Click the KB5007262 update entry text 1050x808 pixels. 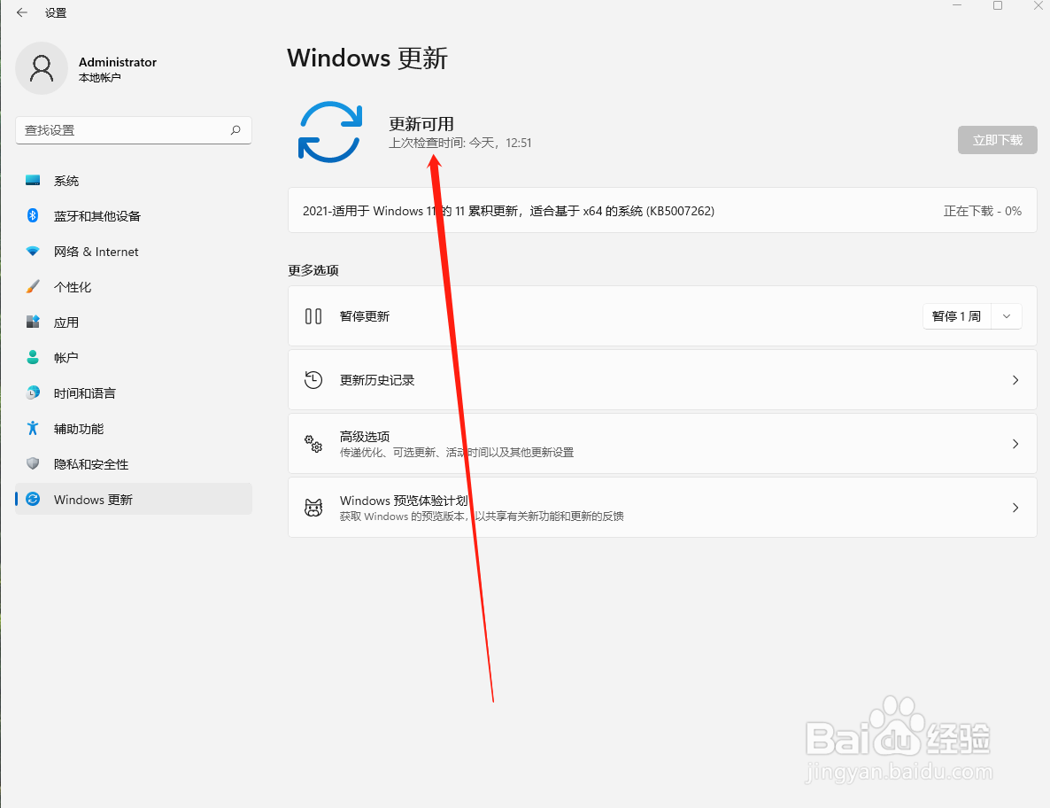(x=508, y=211)
